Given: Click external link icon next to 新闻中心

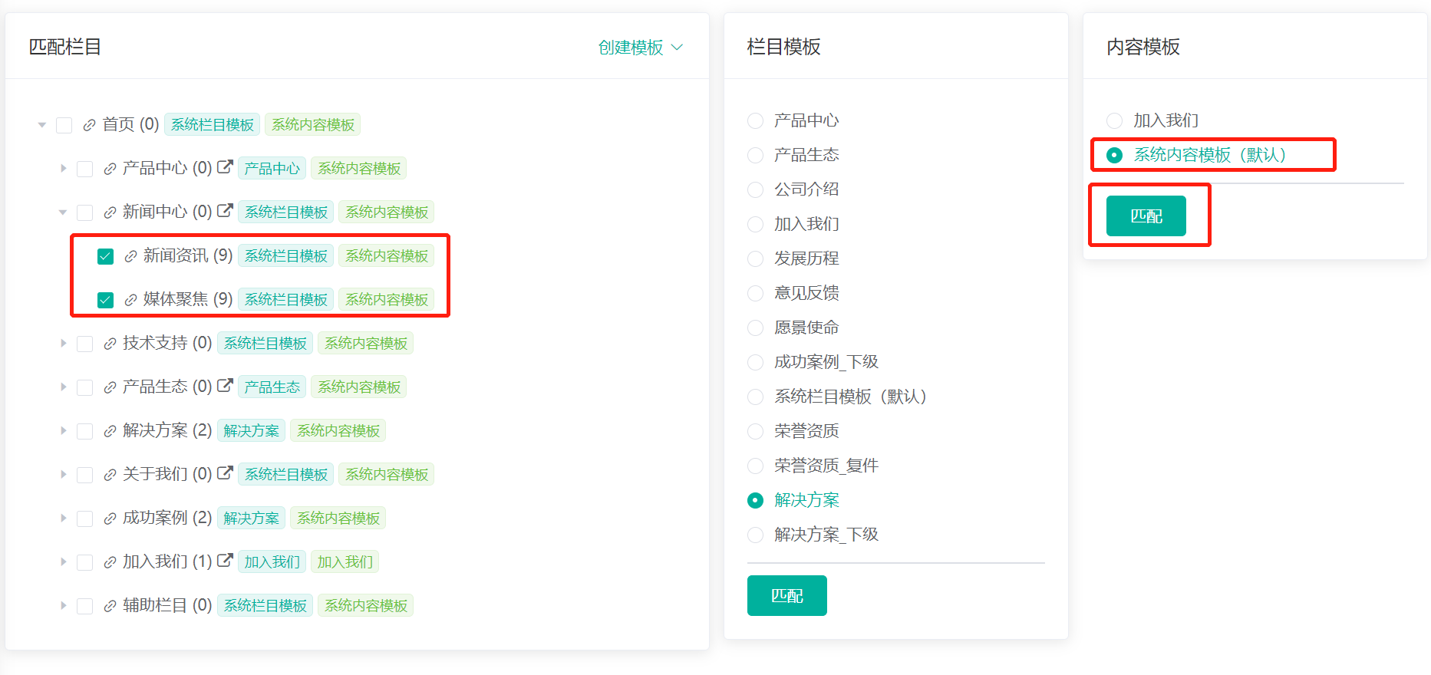Looking at the screenshot, I should 225,211.
